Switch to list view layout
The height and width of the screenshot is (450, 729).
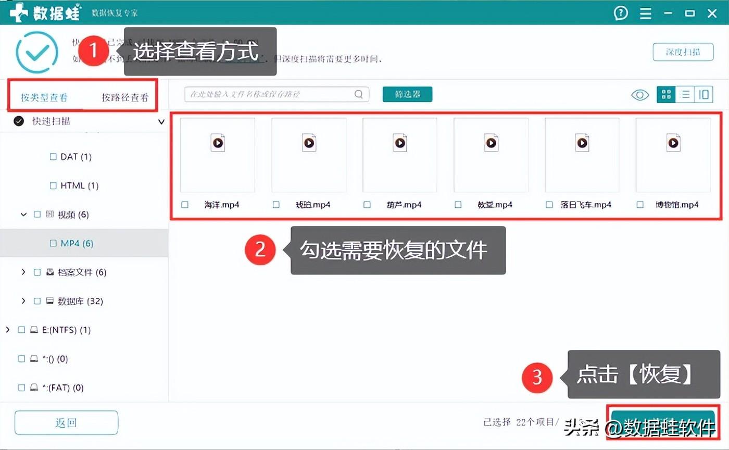(x=685, y=94)
